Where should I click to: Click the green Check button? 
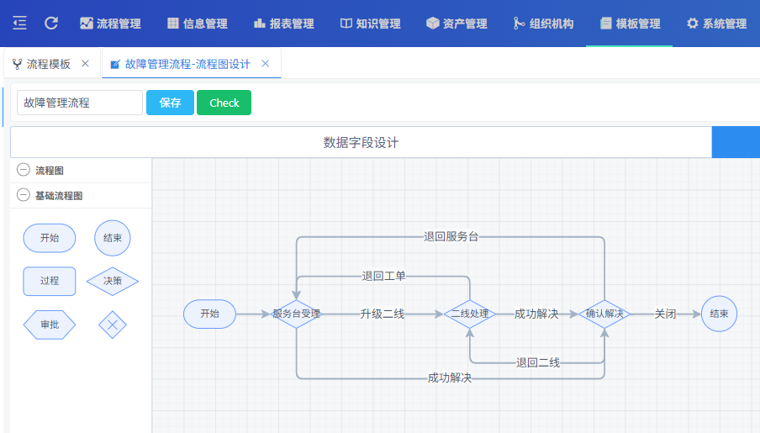click(224, 103)
